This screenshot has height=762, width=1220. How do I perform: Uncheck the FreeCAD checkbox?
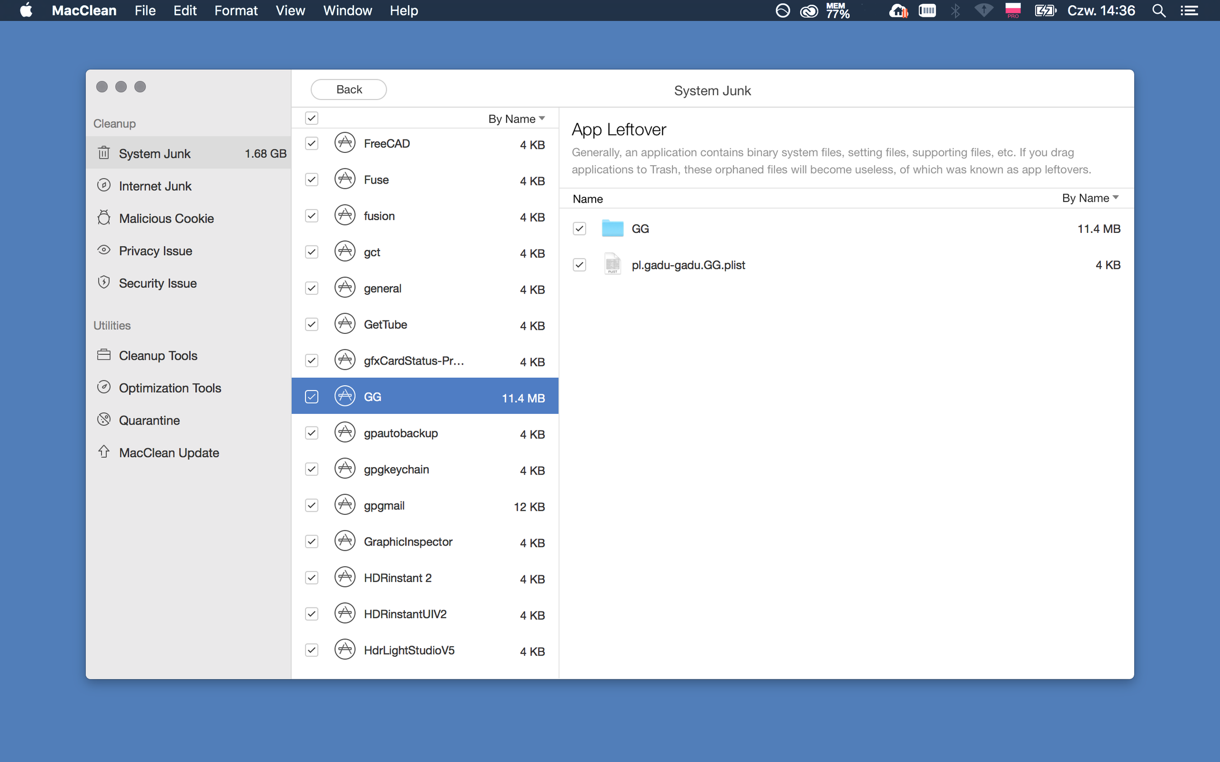(x=312, y=143)
